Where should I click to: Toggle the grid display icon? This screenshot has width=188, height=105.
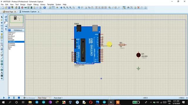point(53,8)
